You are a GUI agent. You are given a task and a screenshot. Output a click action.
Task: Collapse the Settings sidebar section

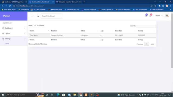25,39
